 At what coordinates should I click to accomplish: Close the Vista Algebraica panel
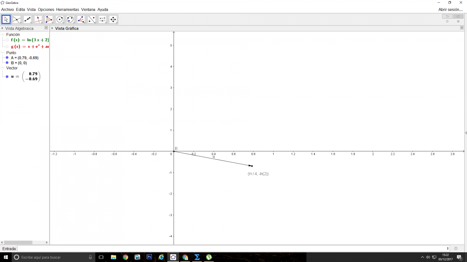click(x=46, y=28)
